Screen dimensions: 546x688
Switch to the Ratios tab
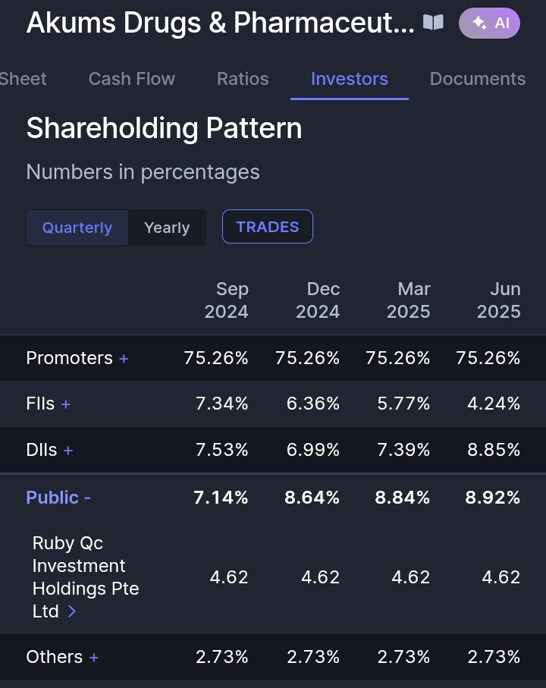243,79
